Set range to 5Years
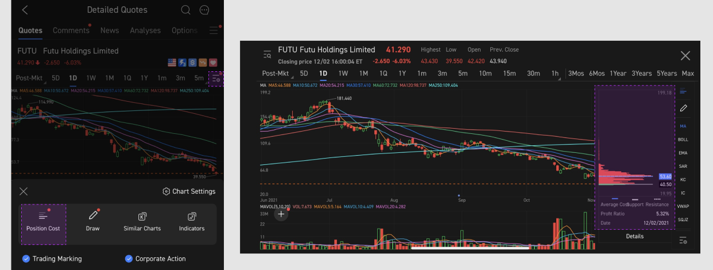The width and height of the screenshot is (713, 270). tap(667, 74)
